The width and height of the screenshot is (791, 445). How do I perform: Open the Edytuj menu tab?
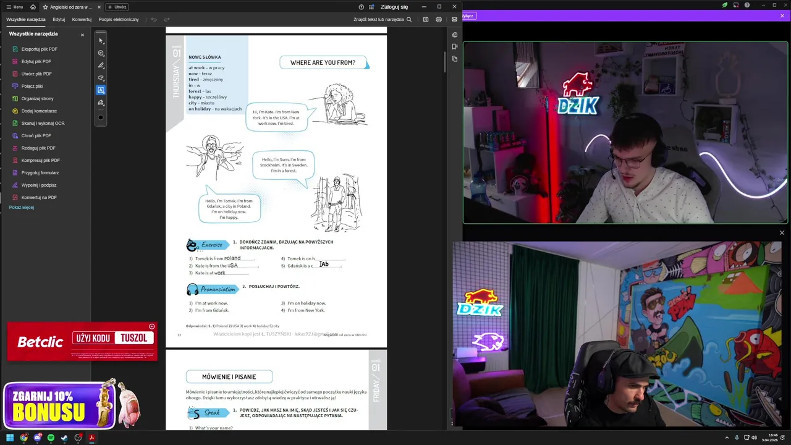[x=59, y=19]
